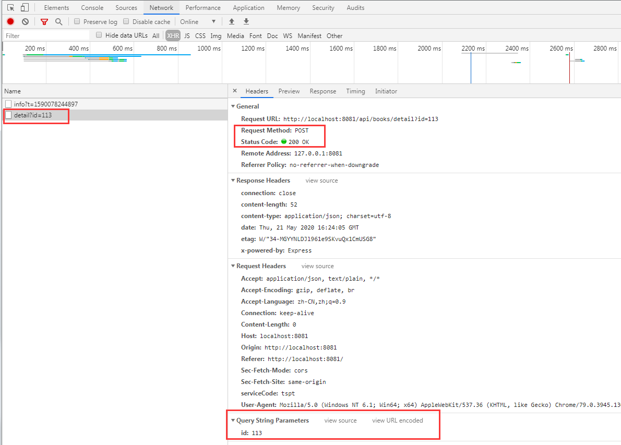Collapse the Response Headers section
This screenshot has height=445, width=621.
click(x=233, y=180)
